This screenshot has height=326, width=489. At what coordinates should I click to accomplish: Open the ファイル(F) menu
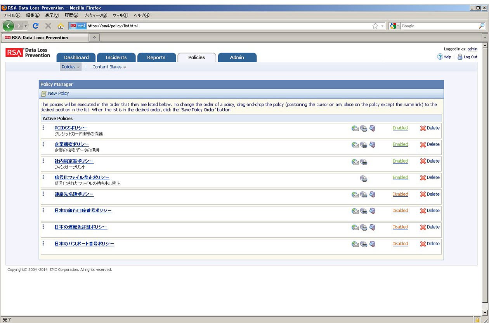[x=11, y=15]
